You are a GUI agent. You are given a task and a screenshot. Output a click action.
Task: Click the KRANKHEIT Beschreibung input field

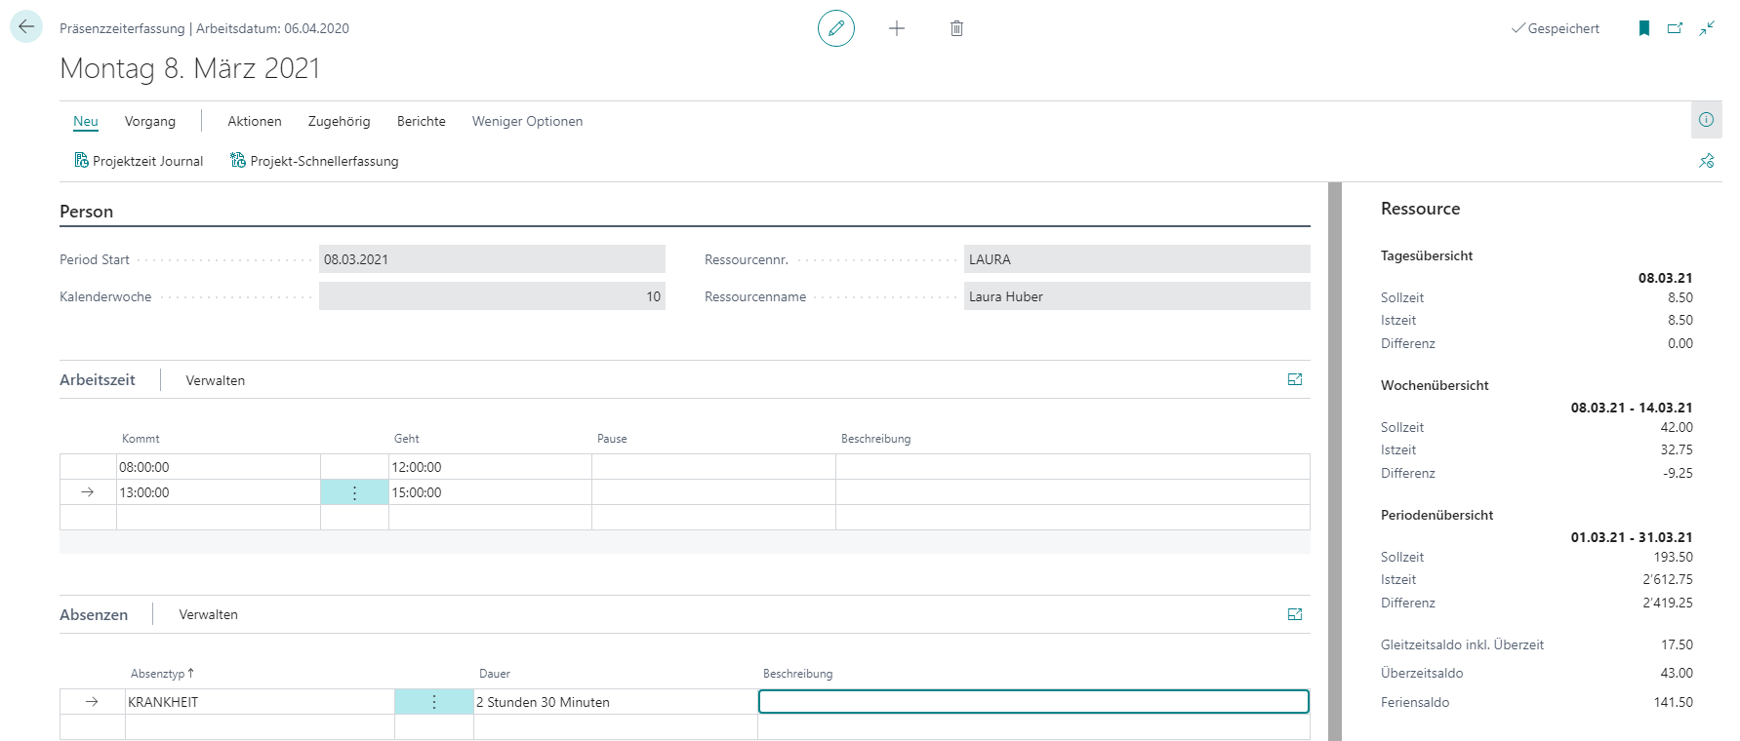(1033, 702)
